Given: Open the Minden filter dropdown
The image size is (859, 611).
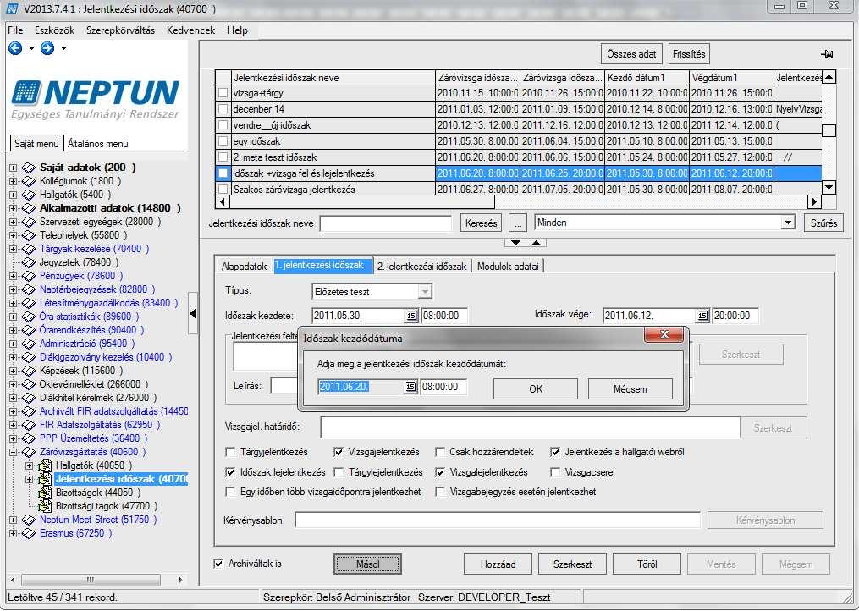Looking at the screenshot, I should click(x=788, y=223).
